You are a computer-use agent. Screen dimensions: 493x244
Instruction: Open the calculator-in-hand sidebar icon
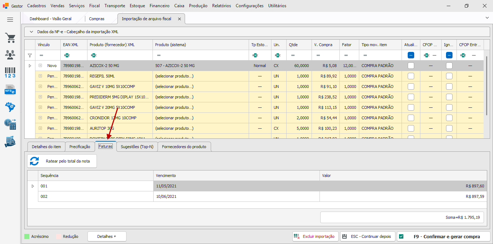click(x=10, y=142)
